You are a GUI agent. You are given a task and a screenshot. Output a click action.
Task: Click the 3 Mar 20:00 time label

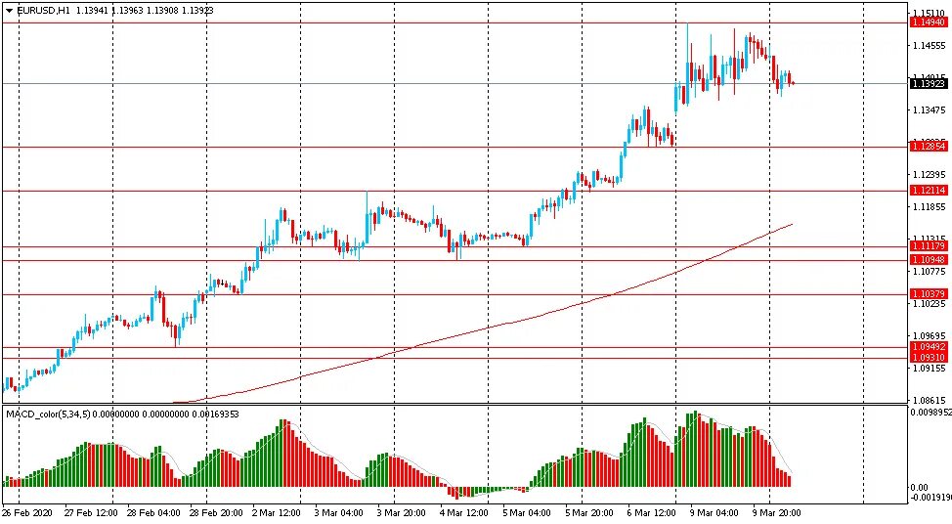coord(401,513)
